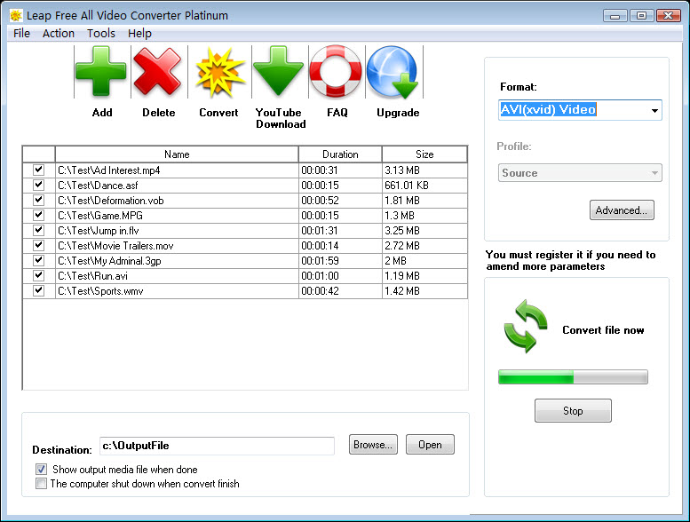Minimize the Leap converter window
This screenshot has height=522, width=690.
pyautogui.click(x=615, y=16)
